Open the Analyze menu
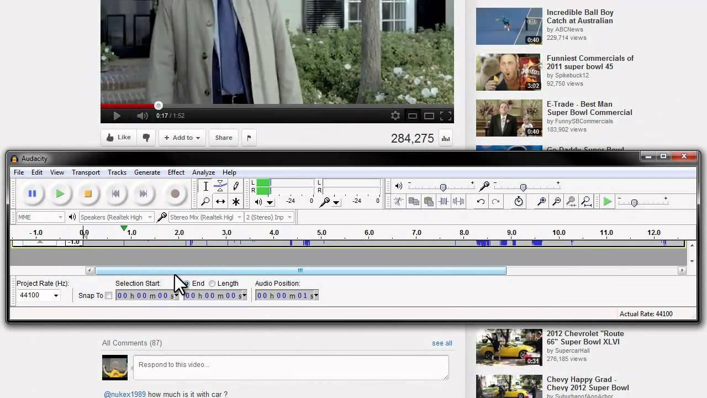The image size is (707, 398). [203, 172]
